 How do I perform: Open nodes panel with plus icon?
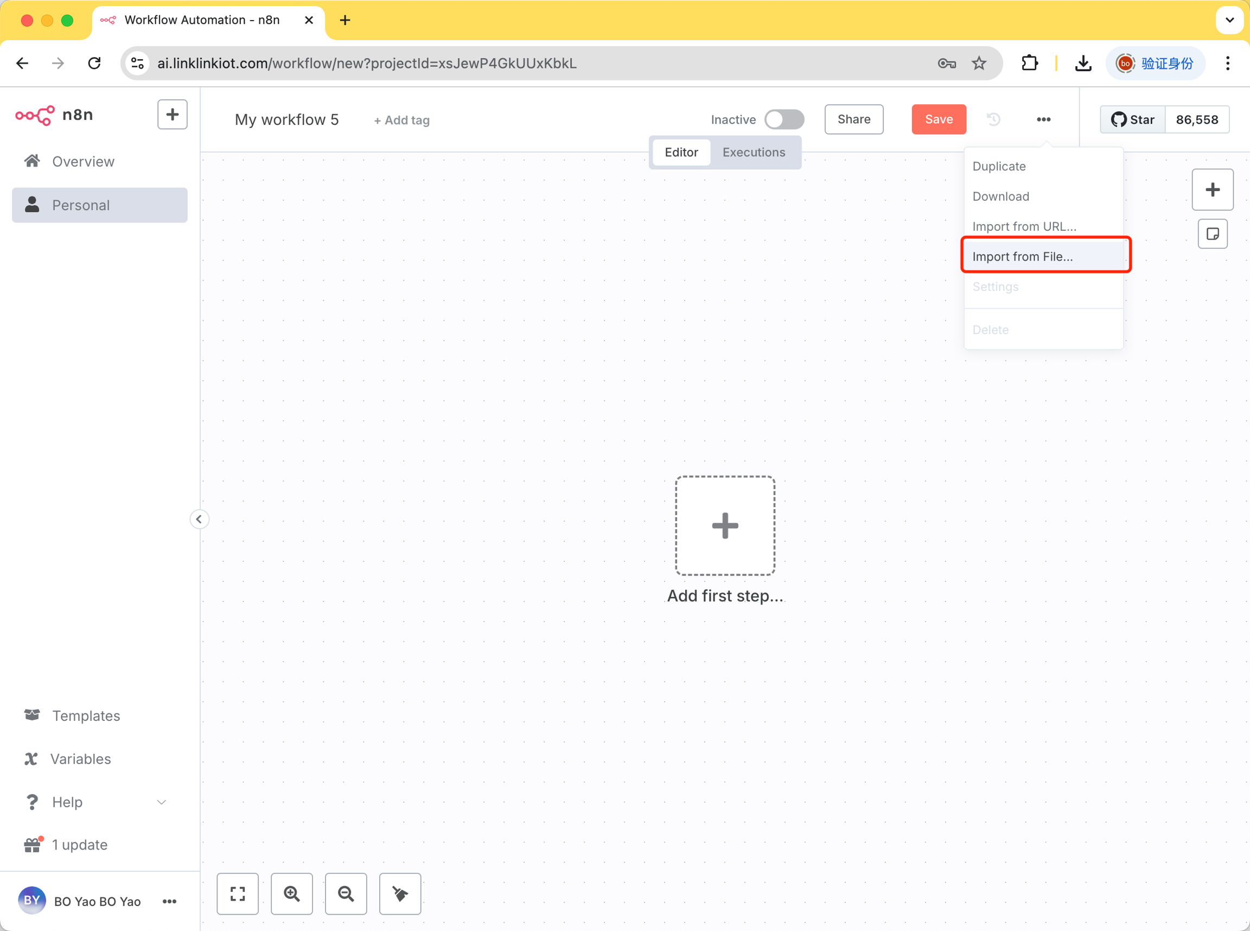pyautogui.click(x=1212, y=189)
